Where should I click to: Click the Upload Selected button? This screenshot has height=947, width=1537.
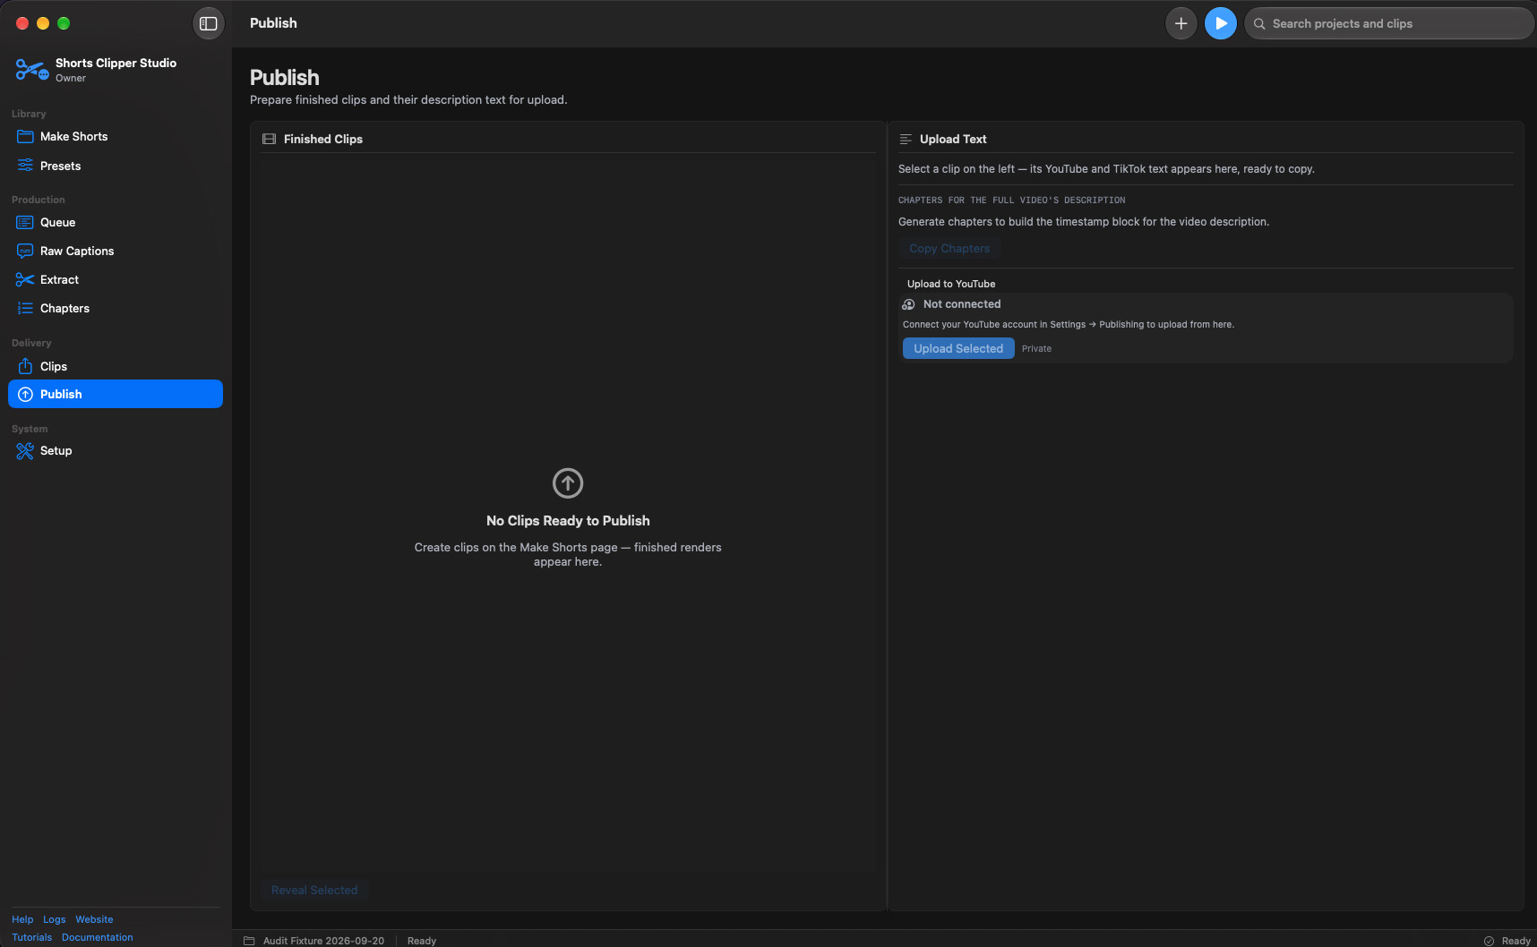click(x=958, y=348)
